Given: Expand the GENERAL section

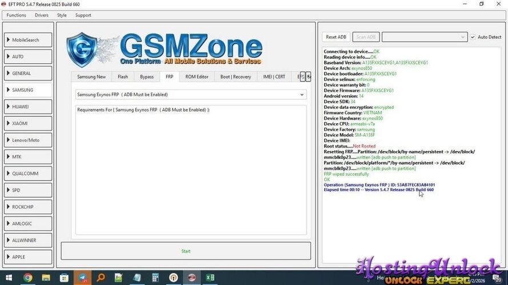Looking at the screenshot, I should pyautogui.click(x=28, y=74).
